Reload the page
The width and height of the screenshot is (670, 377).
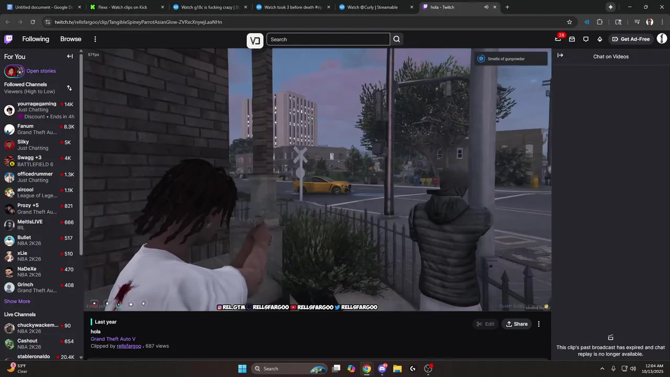(x=32, y=22)
